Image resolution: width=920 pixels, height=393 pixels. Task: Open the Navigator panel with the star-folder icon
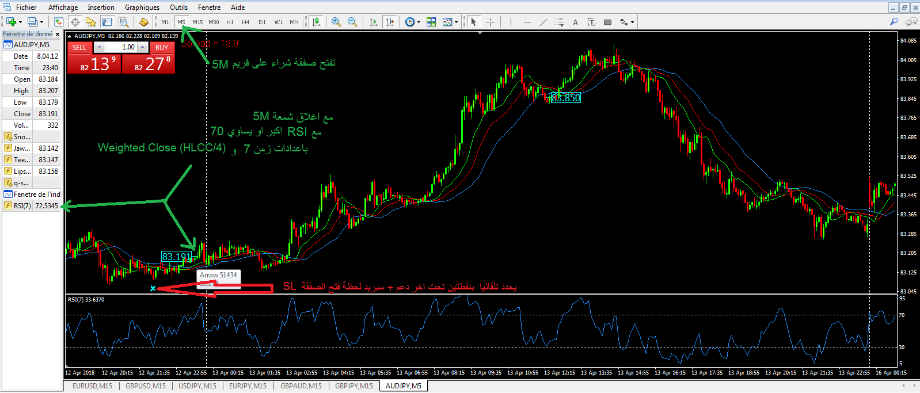[91, 22]
